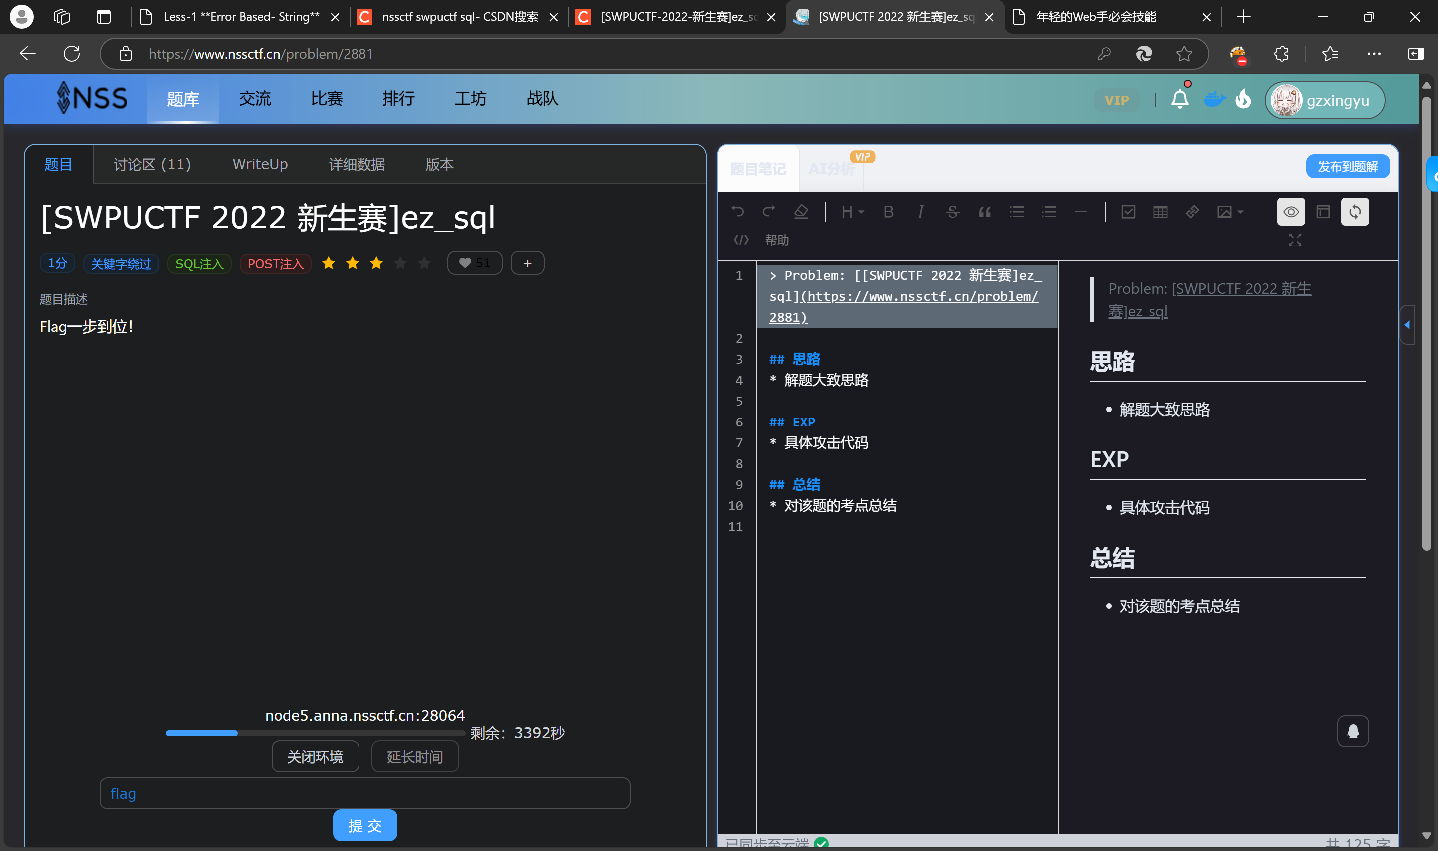Click the flag input field

click(365, 793)
